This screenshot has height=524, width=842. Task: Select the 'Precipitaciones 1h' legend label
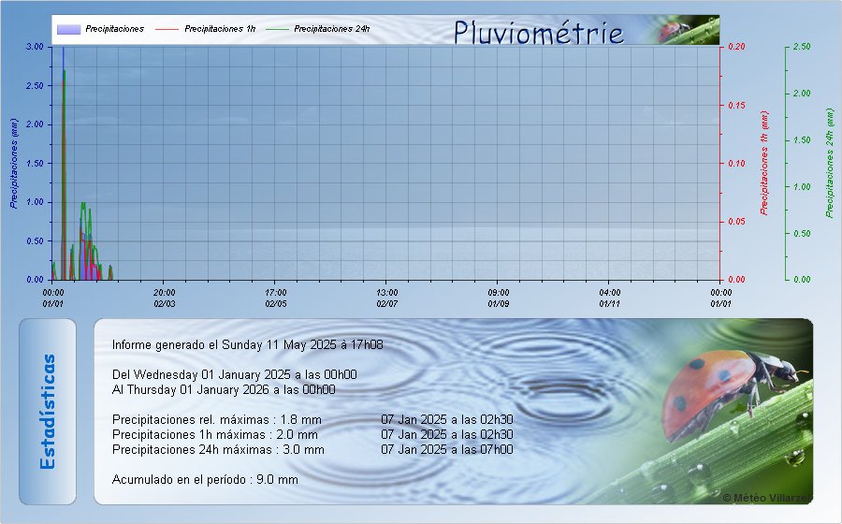click(x=220, y=29)
